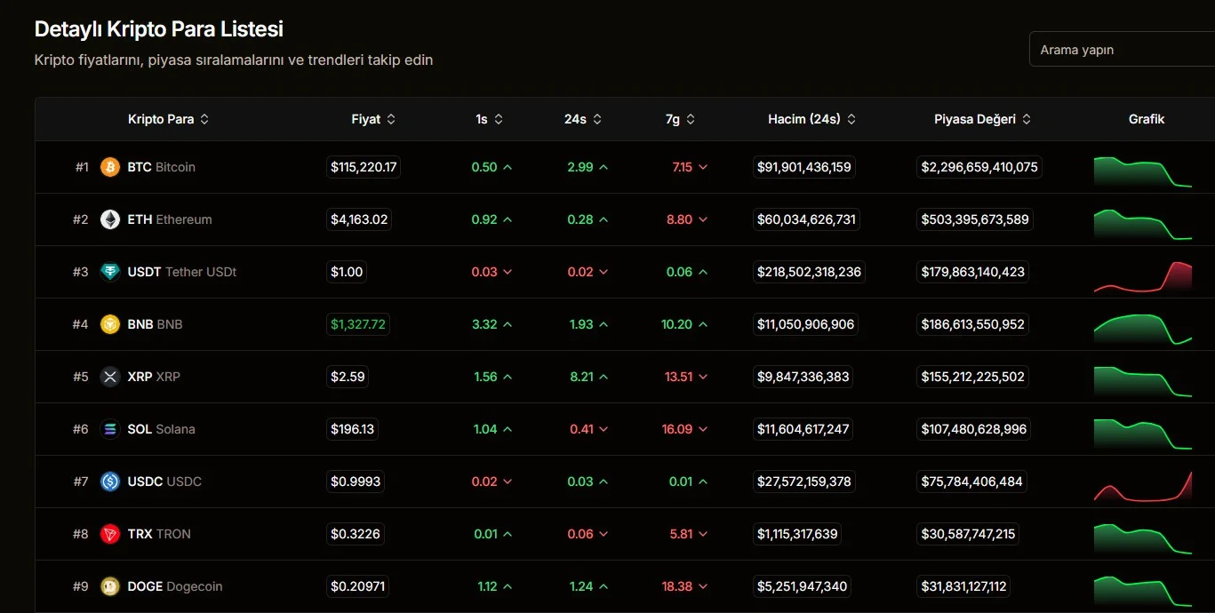Screen dimensions: 1215x613
Task: Click the Dogecoin logo icon
Action: point(110,586)
